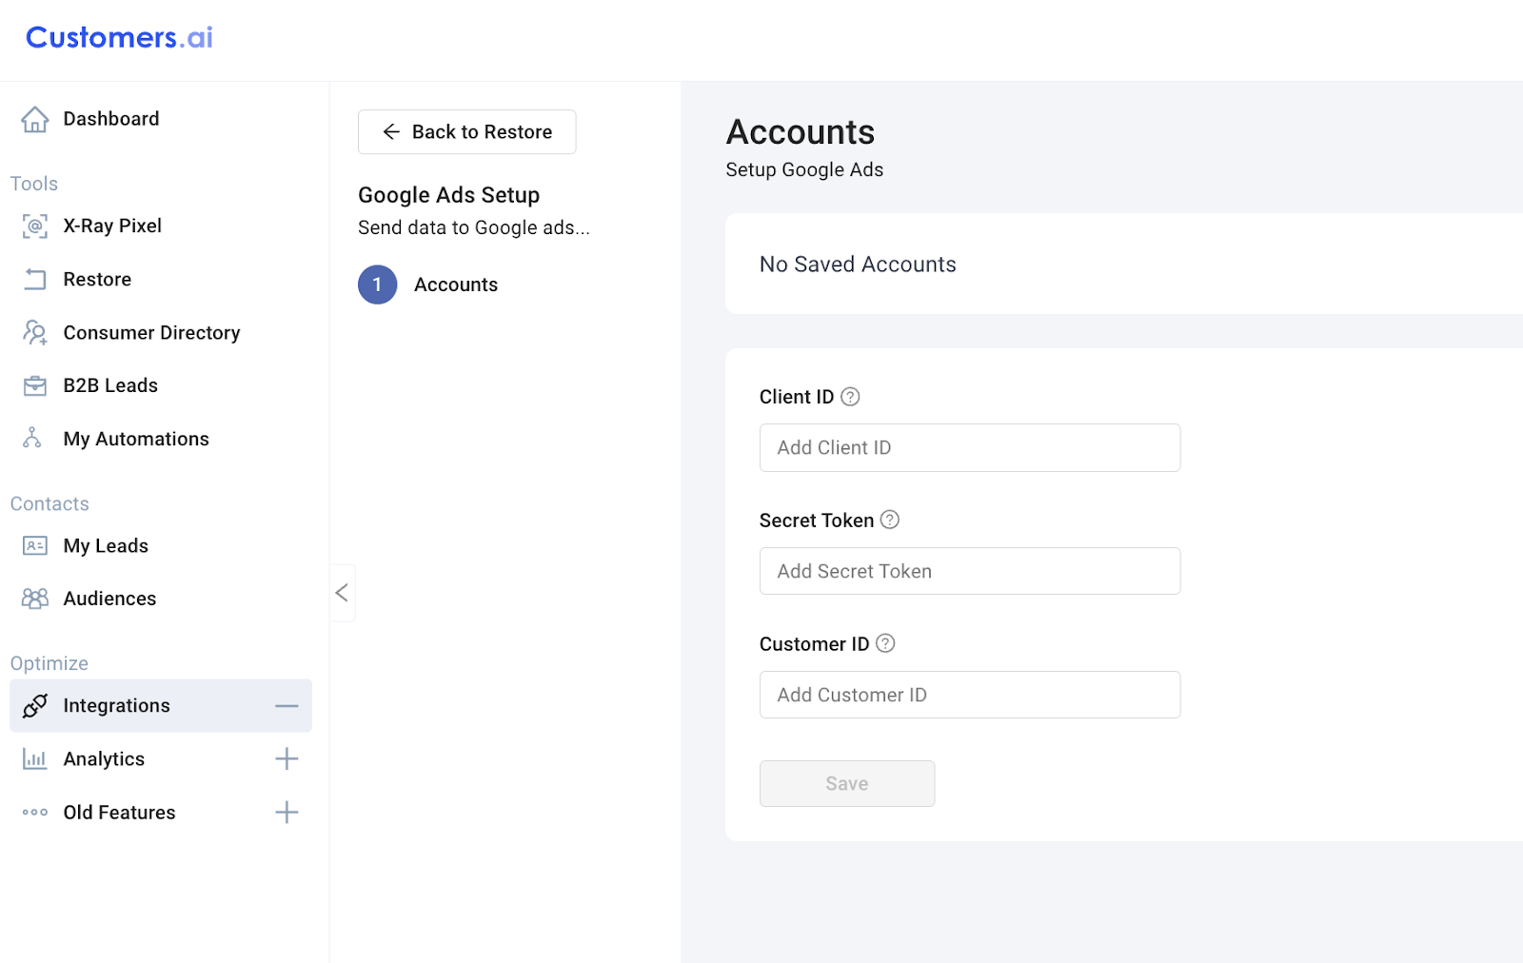The height and width of the screenshot is (963, 1523).
Task: Open Client ID help tooltip icon
Action: coord(850,397)
